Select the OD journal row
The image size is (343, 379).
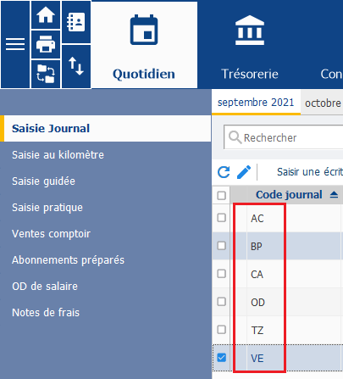(278, 302)
